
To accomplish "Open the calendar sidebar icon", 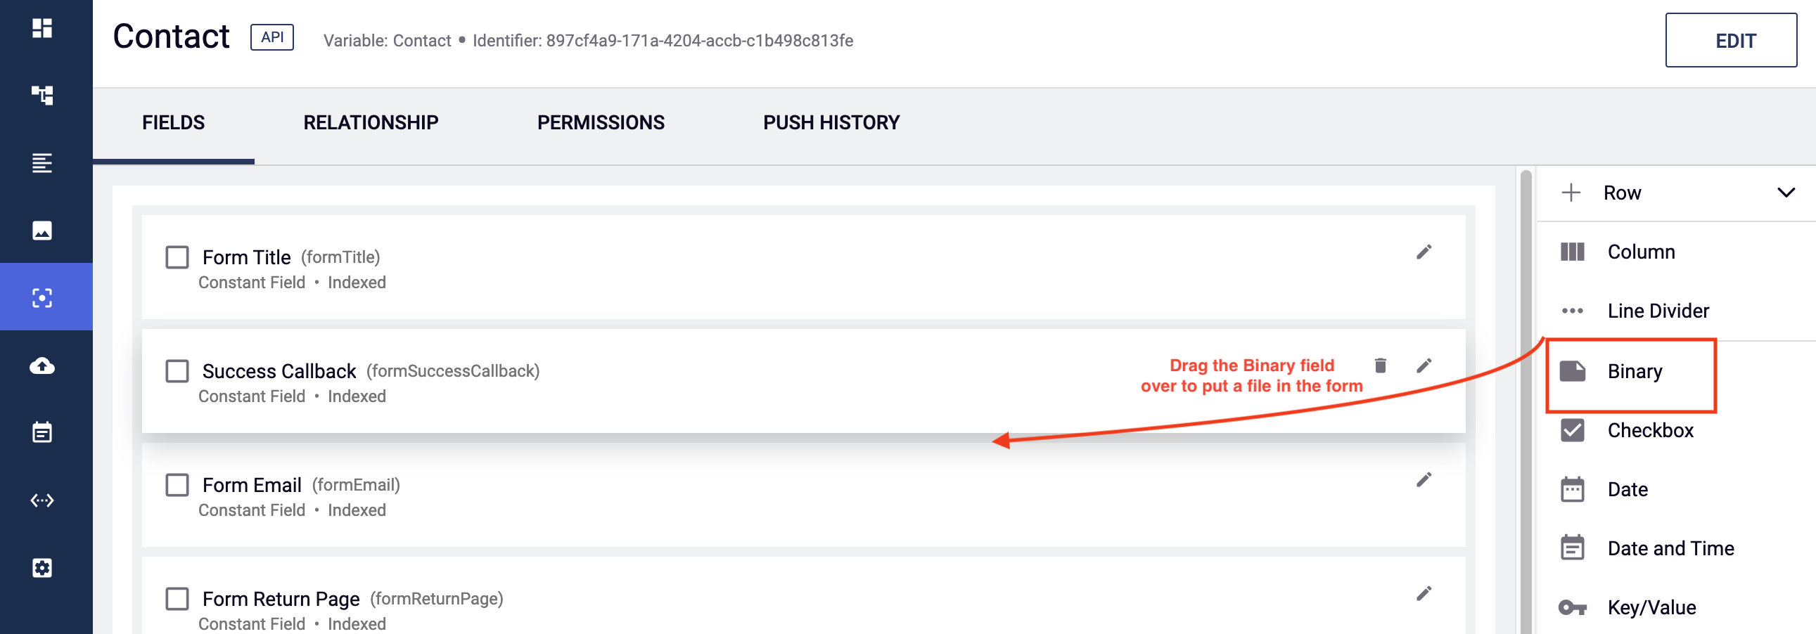I will 42,432.
